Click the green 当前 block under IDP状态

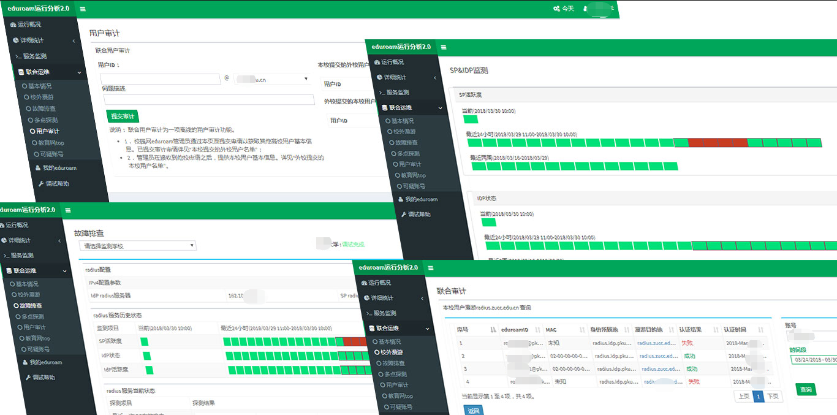tap(488, 222)
